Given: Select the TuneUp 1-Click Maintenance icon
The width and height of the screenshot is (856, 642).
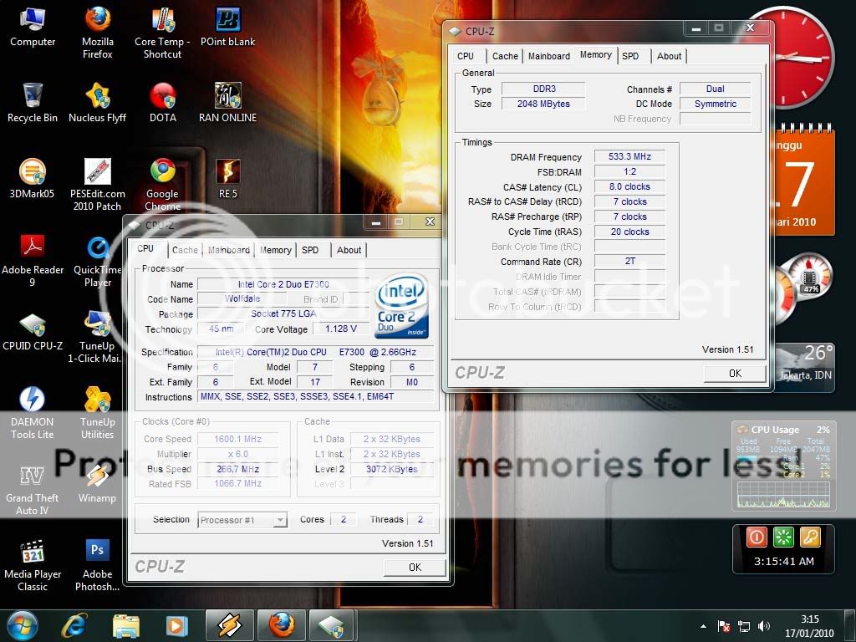Looking at the screenshot, I should click(98, 336).
